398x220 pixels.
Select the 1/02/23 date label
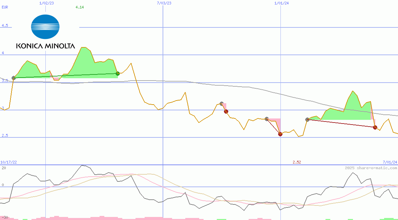pyautogui.click(x=46, y=3)
